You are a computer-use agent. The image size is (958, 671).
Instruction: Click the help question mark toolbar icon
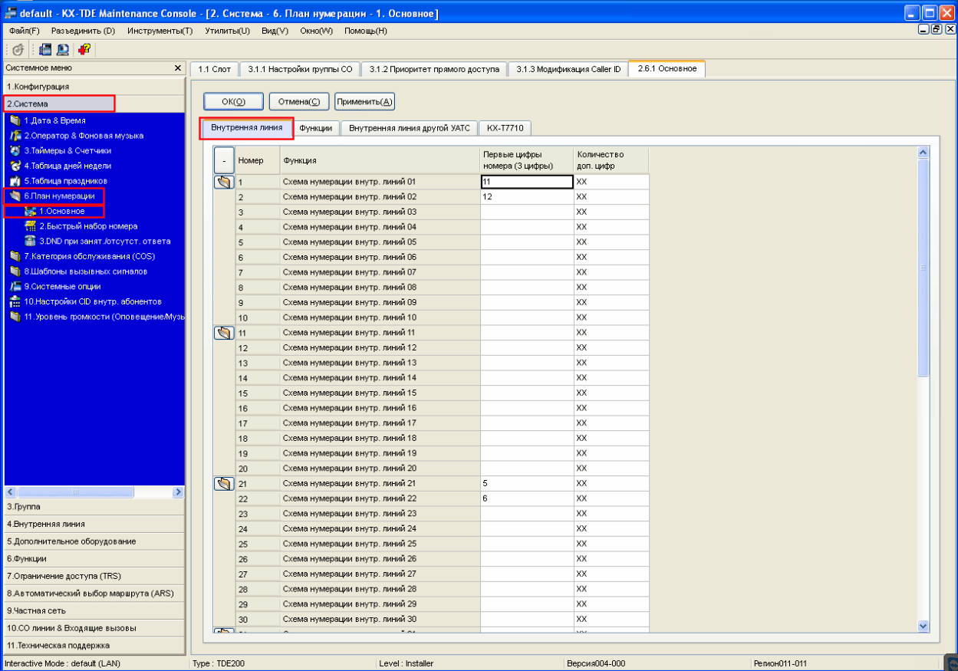coord(84,49)
